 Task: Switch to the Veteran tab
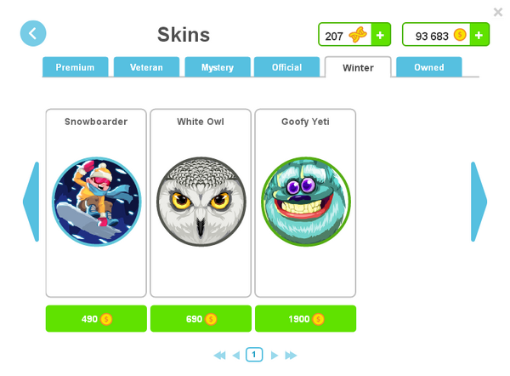pyautogui.click(x=146, y=67)
